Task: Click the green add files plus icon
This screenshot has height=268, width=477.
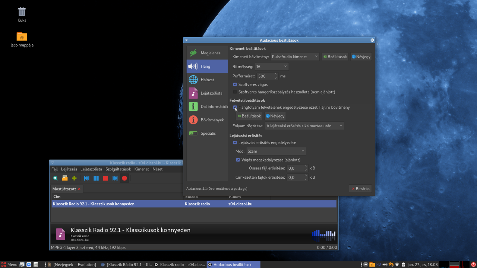Action: click(74, 178)
